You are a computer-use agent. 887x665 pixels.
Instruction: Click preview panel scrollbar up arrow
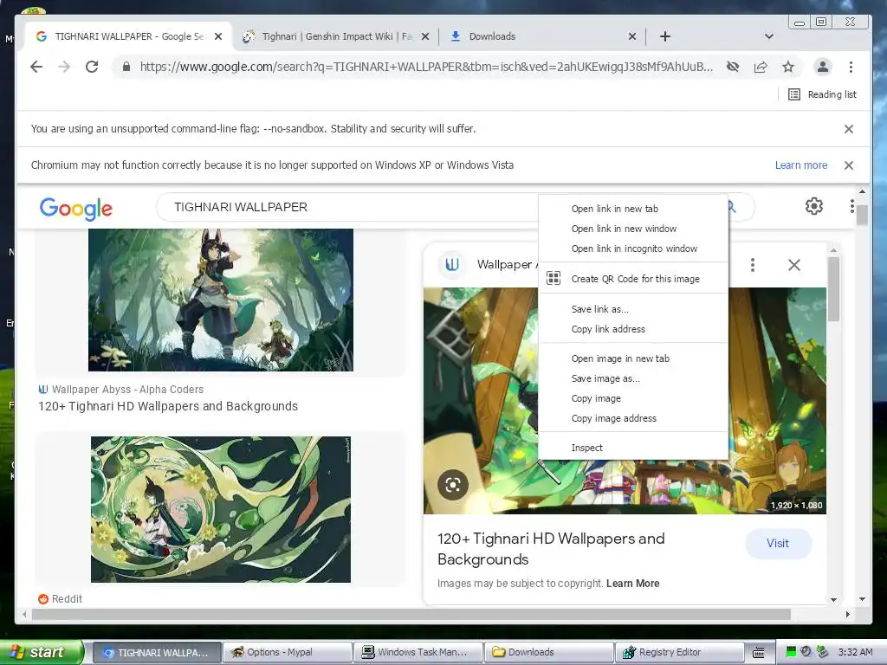click(x=833, y=250)
